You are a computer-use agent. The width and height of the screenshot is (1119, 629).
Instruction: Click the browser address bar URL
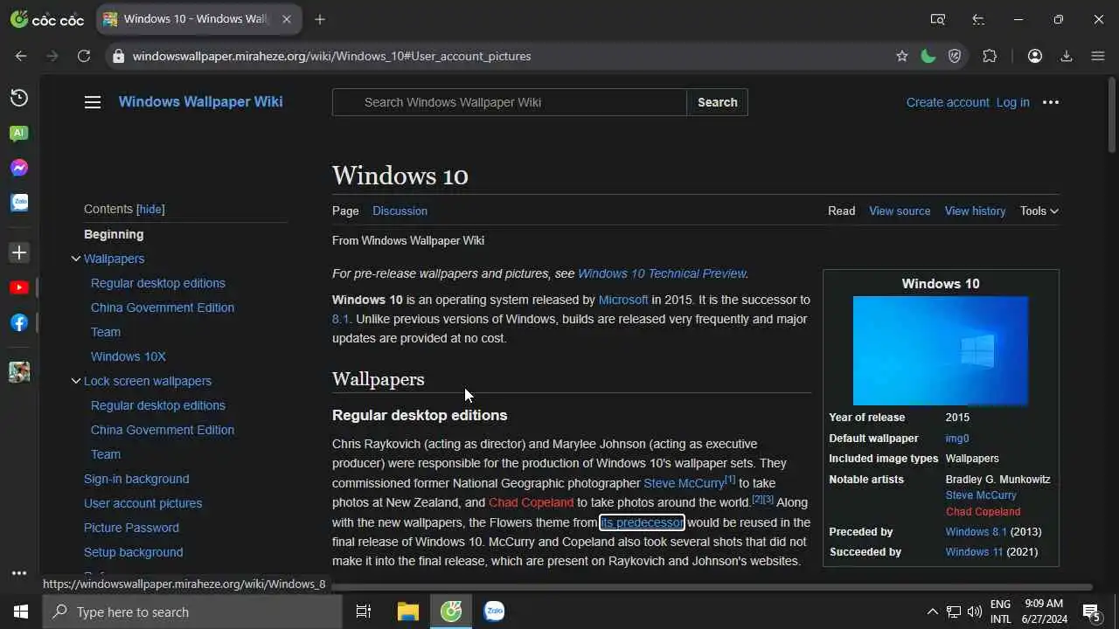click(331, 56)
